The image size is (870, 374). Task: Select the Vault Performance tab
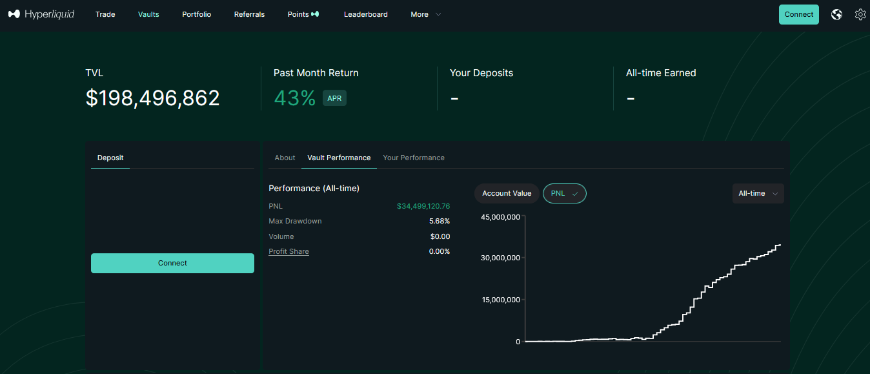[x=339, y=158]
